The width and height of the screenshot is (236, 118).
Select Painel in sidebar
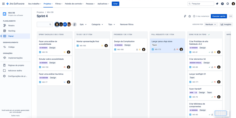click(15, 36)
